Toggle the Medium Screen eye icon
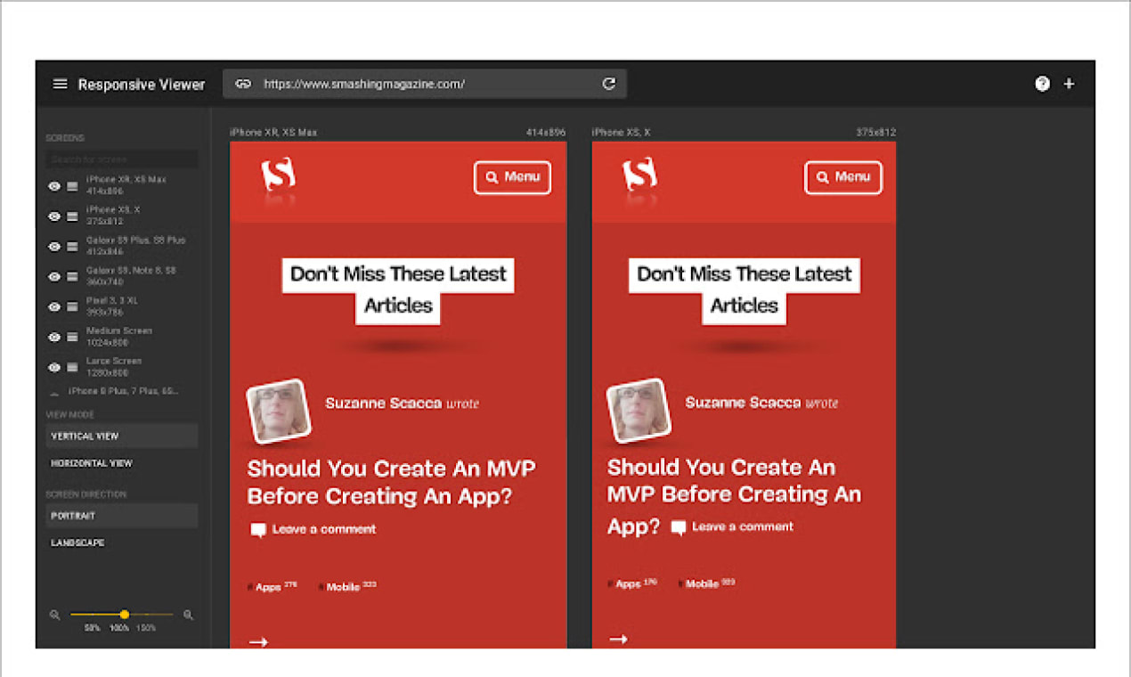 (x=54, y=338)
